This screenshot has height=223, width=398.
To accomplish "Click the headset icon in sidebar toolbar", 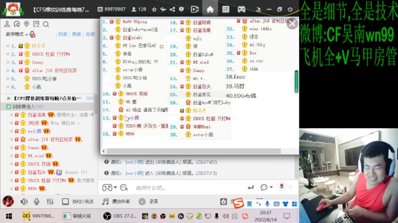I will (x=17, y=24).
